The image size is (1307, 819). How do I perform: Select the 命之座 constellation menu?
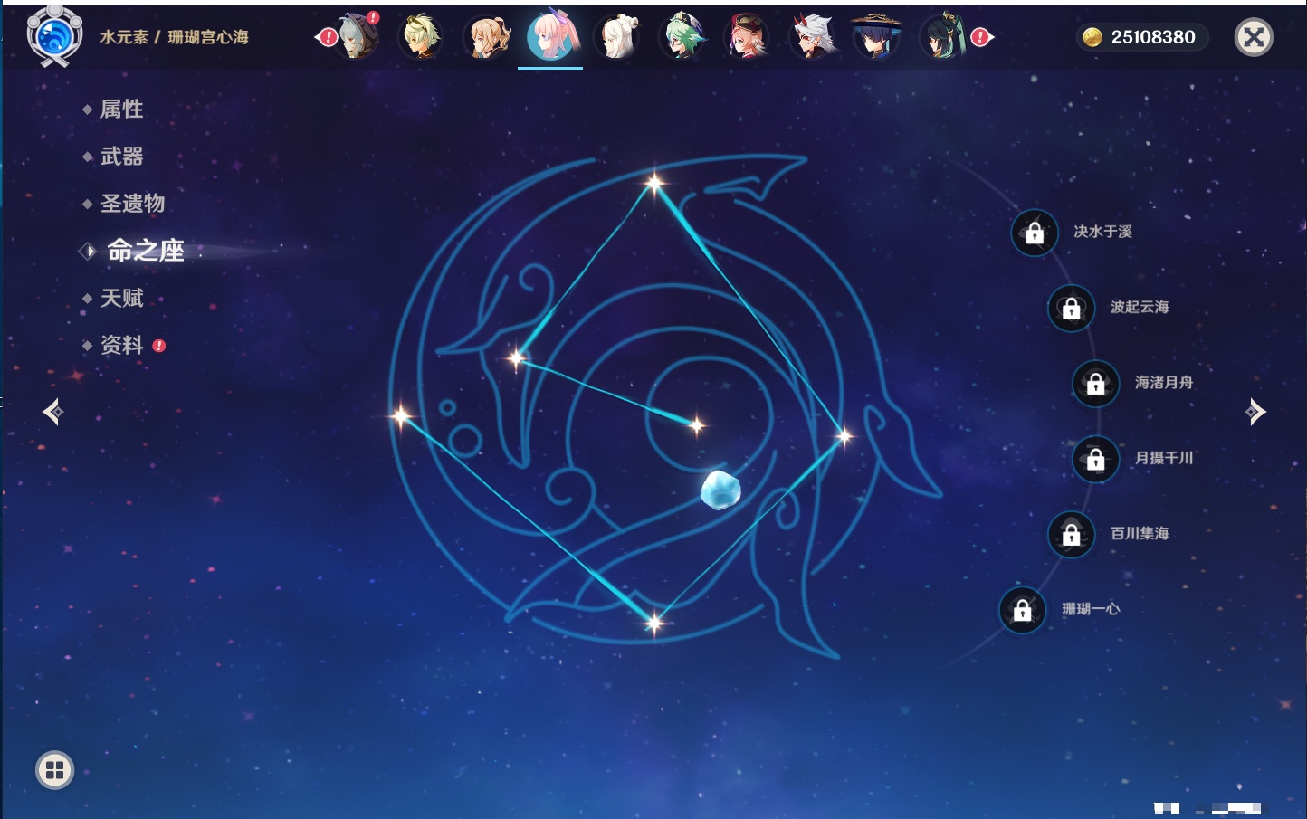tap(145, 251)
